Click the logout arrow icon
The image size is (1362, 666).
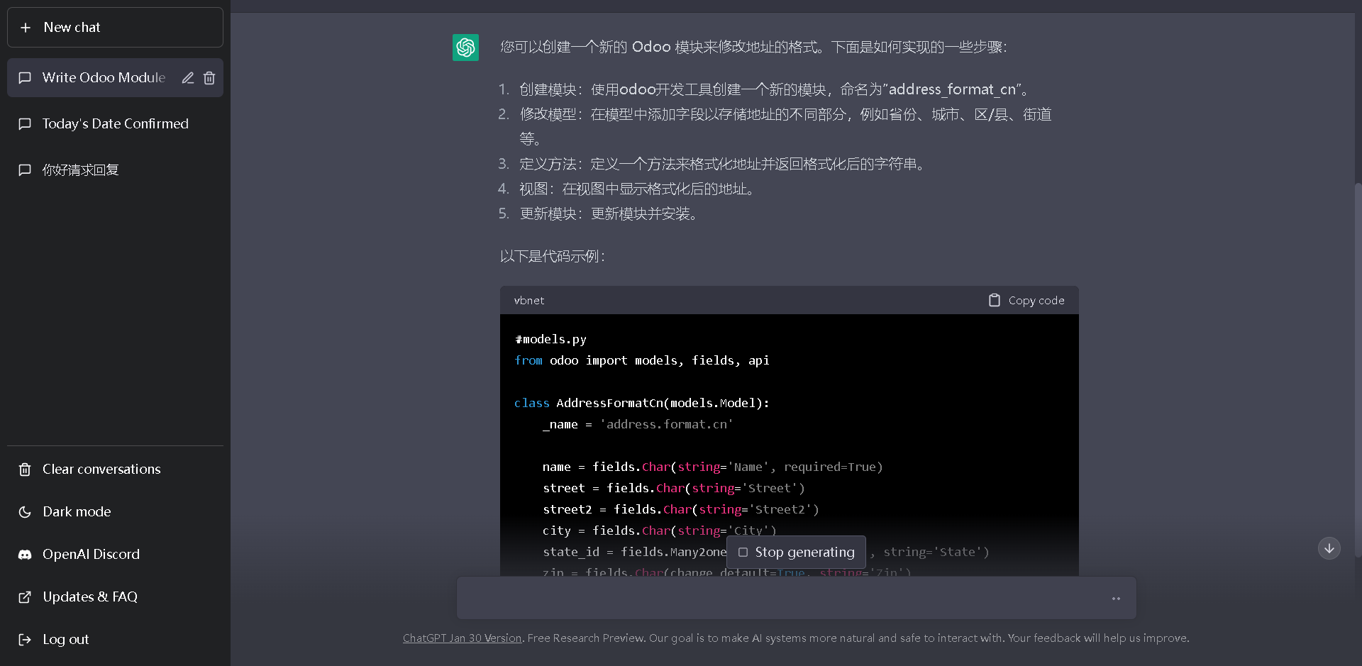click(25, 640)
